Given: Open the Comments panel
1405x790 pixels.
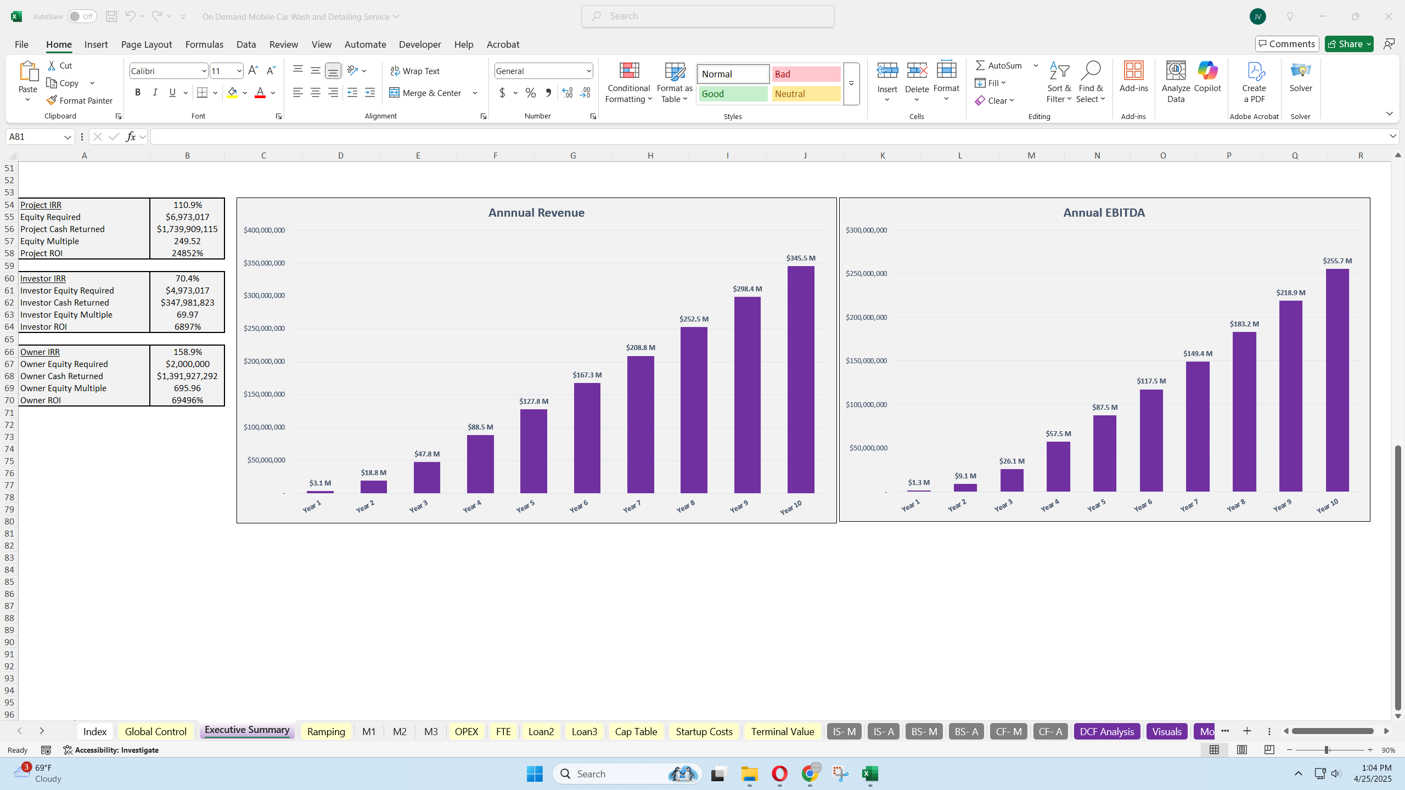Looking at the screenshot, I should click(1287, 43).
